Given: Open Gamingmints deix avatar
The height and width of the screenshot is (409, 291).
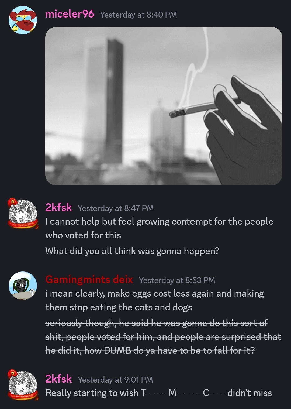Looking at the screenshot, I should (23, 286).
